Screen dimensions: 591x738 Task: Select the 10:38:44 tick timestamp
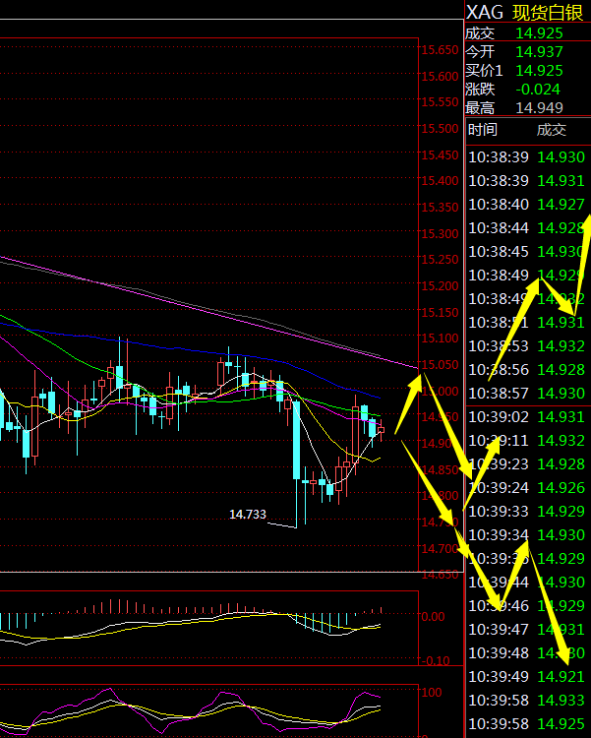[499, 228]
